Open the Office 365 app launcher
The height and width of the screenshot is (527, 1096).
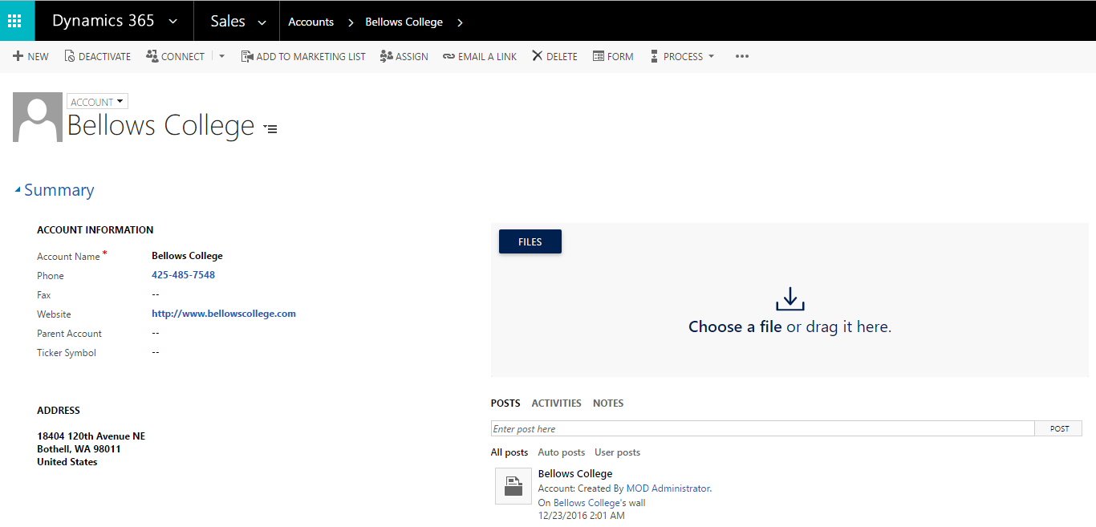16,21
